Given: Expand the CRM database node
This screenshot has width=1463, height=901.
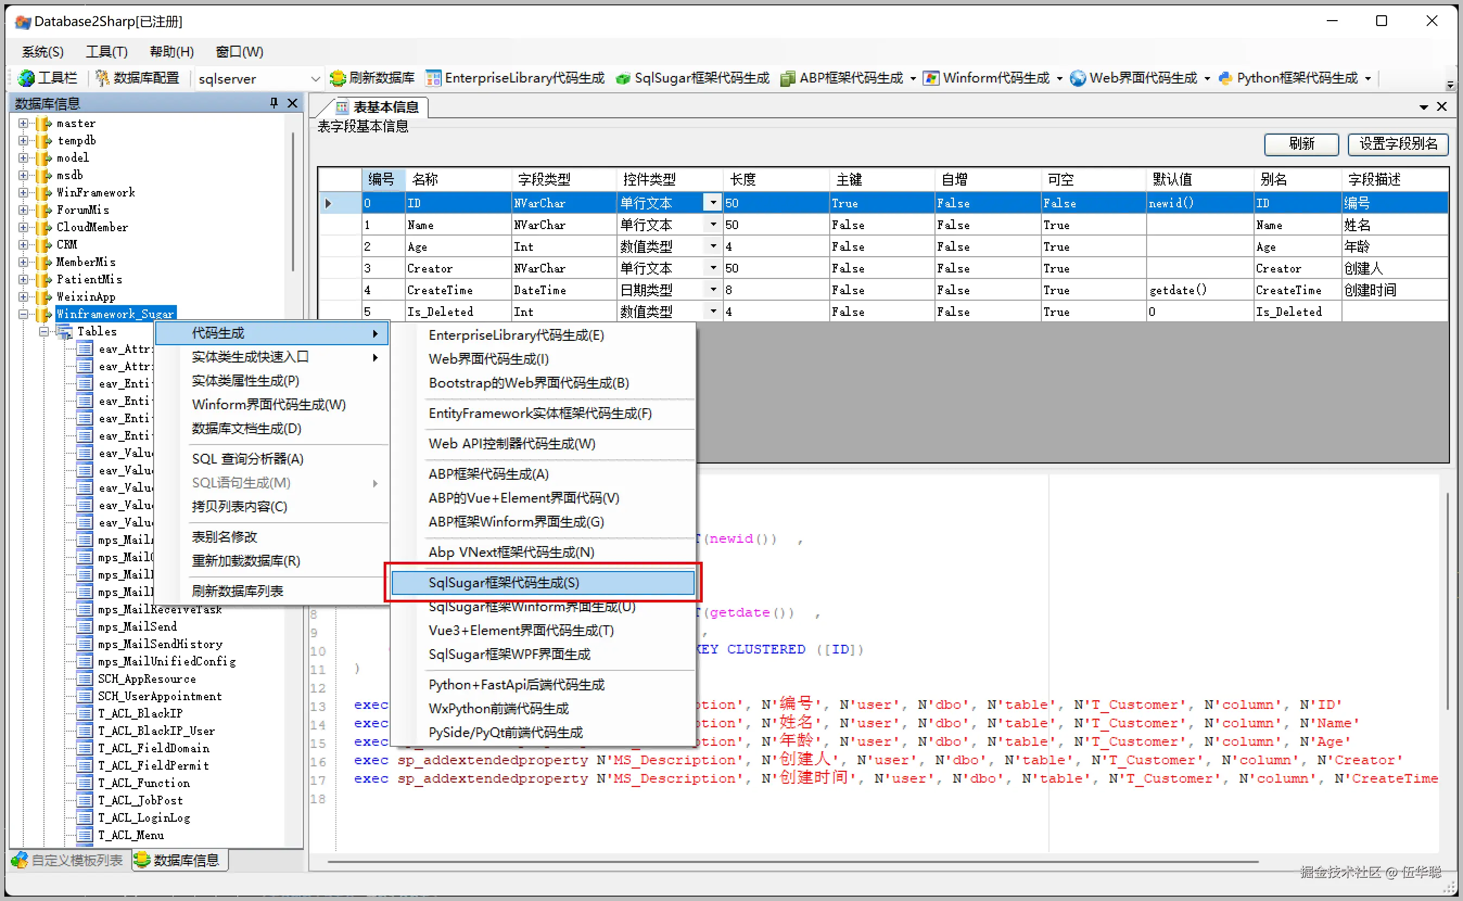Looking at the screenshot, I should tap(23, 244).
